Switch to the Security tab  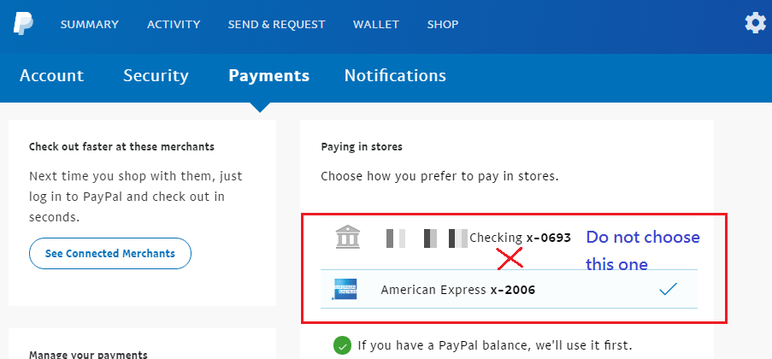pos(156,75)
